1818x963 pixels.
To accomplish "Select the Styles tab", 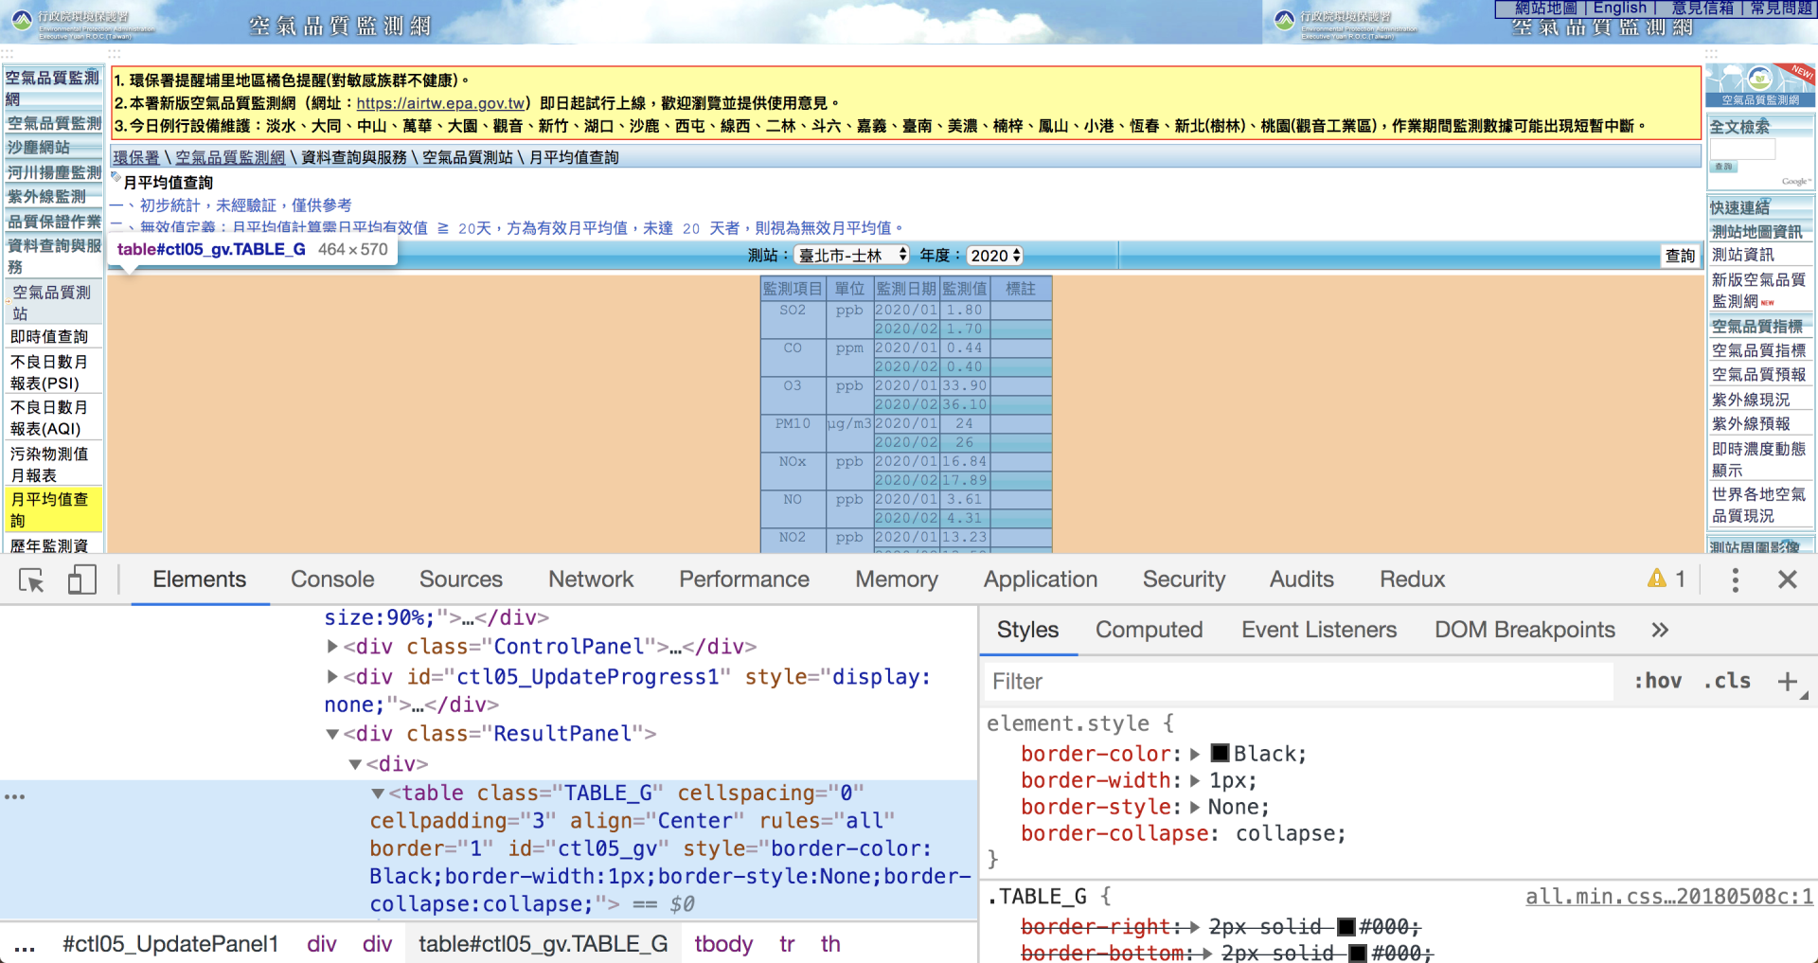I will click(x=1027, y=630).
